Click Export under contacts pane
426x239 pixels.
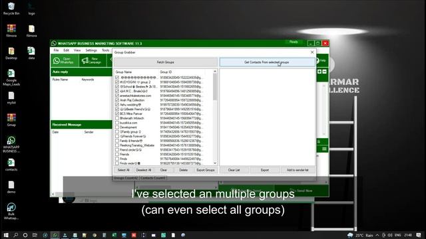[x=265, y=170]
